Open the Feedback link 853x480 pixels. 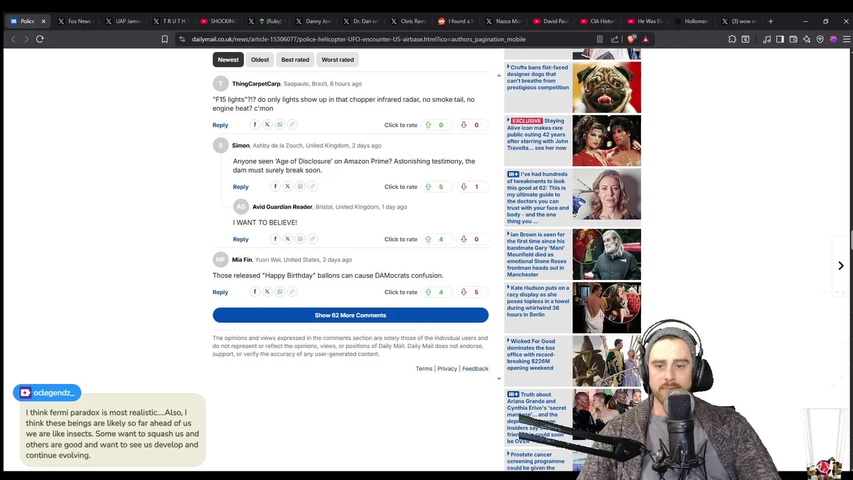pos(475,369)
